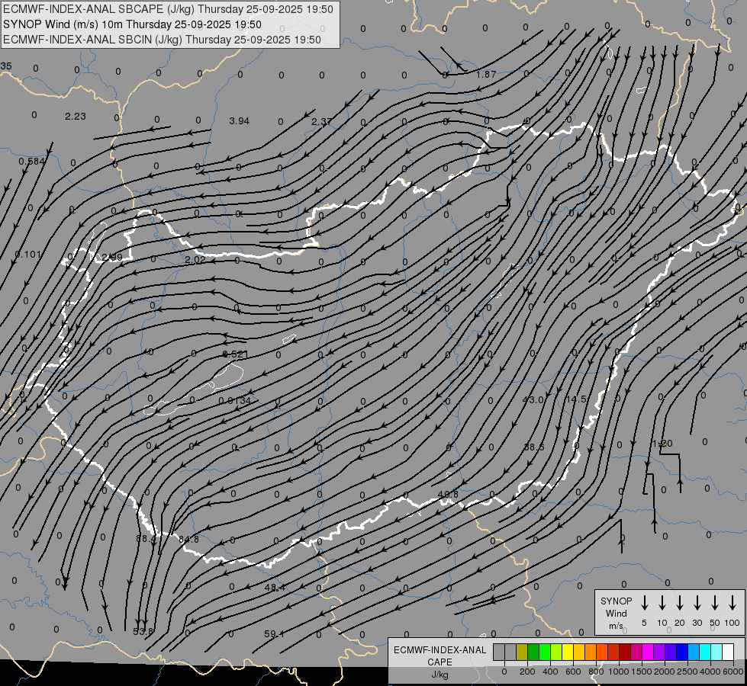Click the magenta swatch right of 1500
Viewport: 747px width, 686px height.
(648, 652)
